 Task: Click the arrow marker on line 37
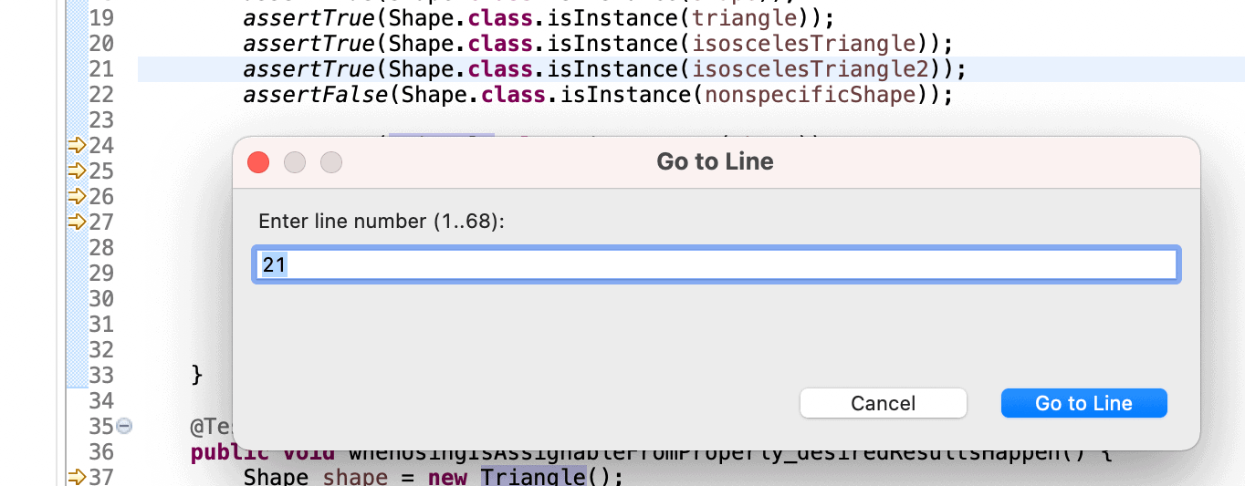point(76,477)
